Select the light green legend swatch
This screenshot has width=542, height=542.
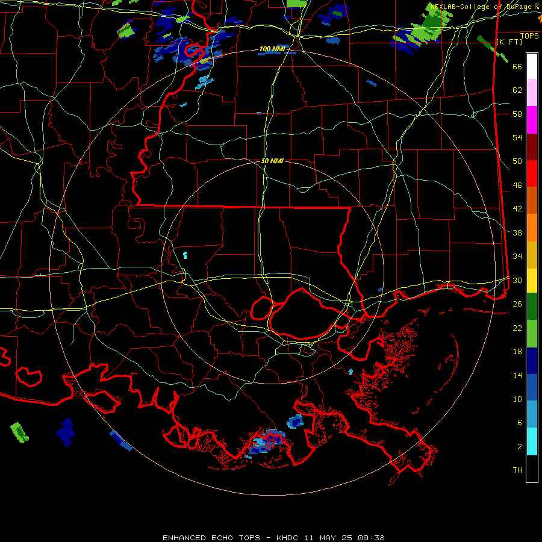pos(532,333)
